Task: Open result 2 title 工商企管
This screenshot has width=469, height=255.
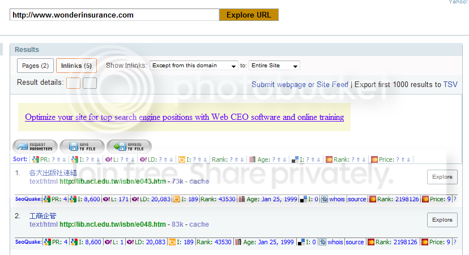Action: (43, 216)
